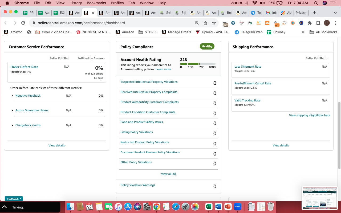The height and width of the screenshot is (213, 341).
Task: Expand the Seller Fulfilled shipping dropdown
Action: (317, 58)
